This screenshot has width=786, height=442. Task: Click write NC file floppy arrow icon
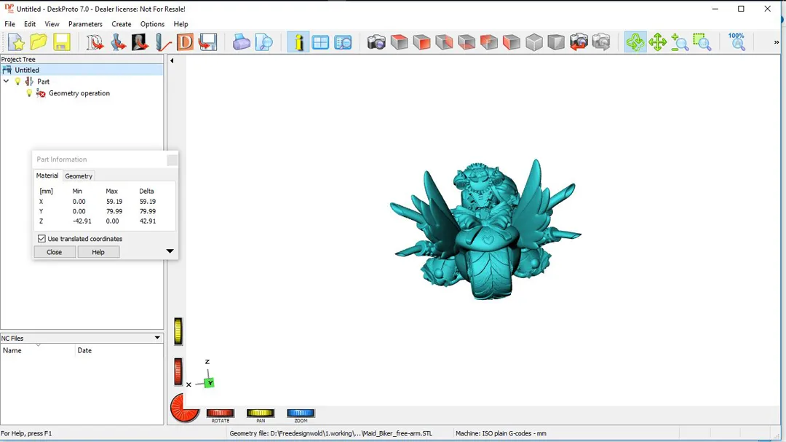(x=207, y=42)
